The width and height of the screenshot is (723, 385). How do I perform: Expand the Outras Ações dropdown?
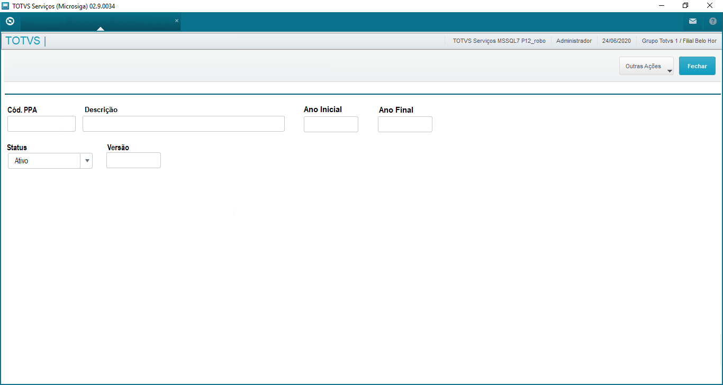click(646, 66)
